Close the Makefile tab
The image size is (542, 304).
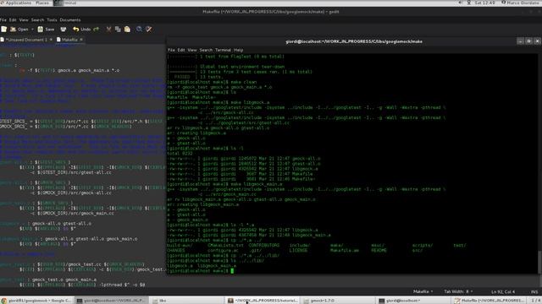click(81, 40)
